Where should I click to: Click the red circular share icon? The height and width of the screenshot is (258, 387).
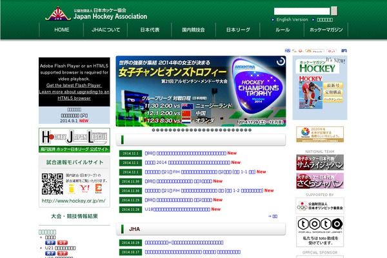tap(301, 50)
